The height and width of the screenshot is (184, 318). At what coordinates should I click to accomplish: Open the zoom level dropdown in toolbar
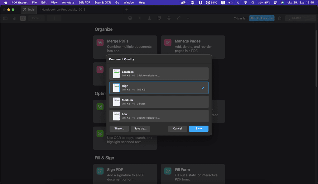coord(36,18)
